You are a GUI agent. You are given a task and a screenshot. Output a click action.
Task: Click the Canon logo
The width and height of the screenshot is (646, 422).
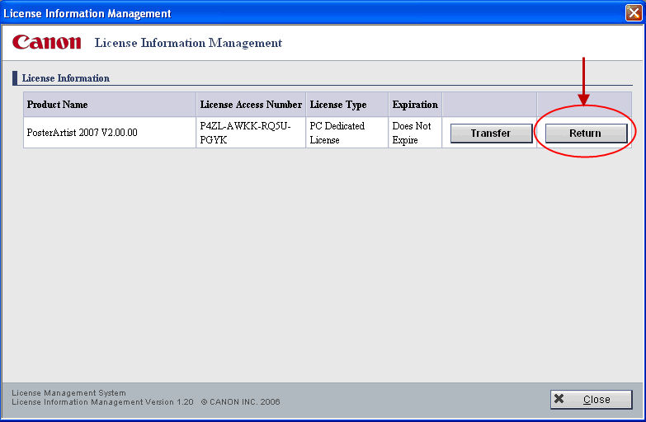(x=47, y=43)
